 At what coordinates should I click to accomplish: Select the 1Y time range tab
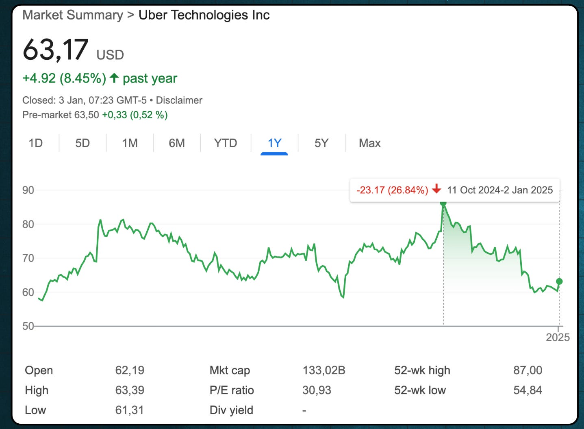tap(274, 143)
